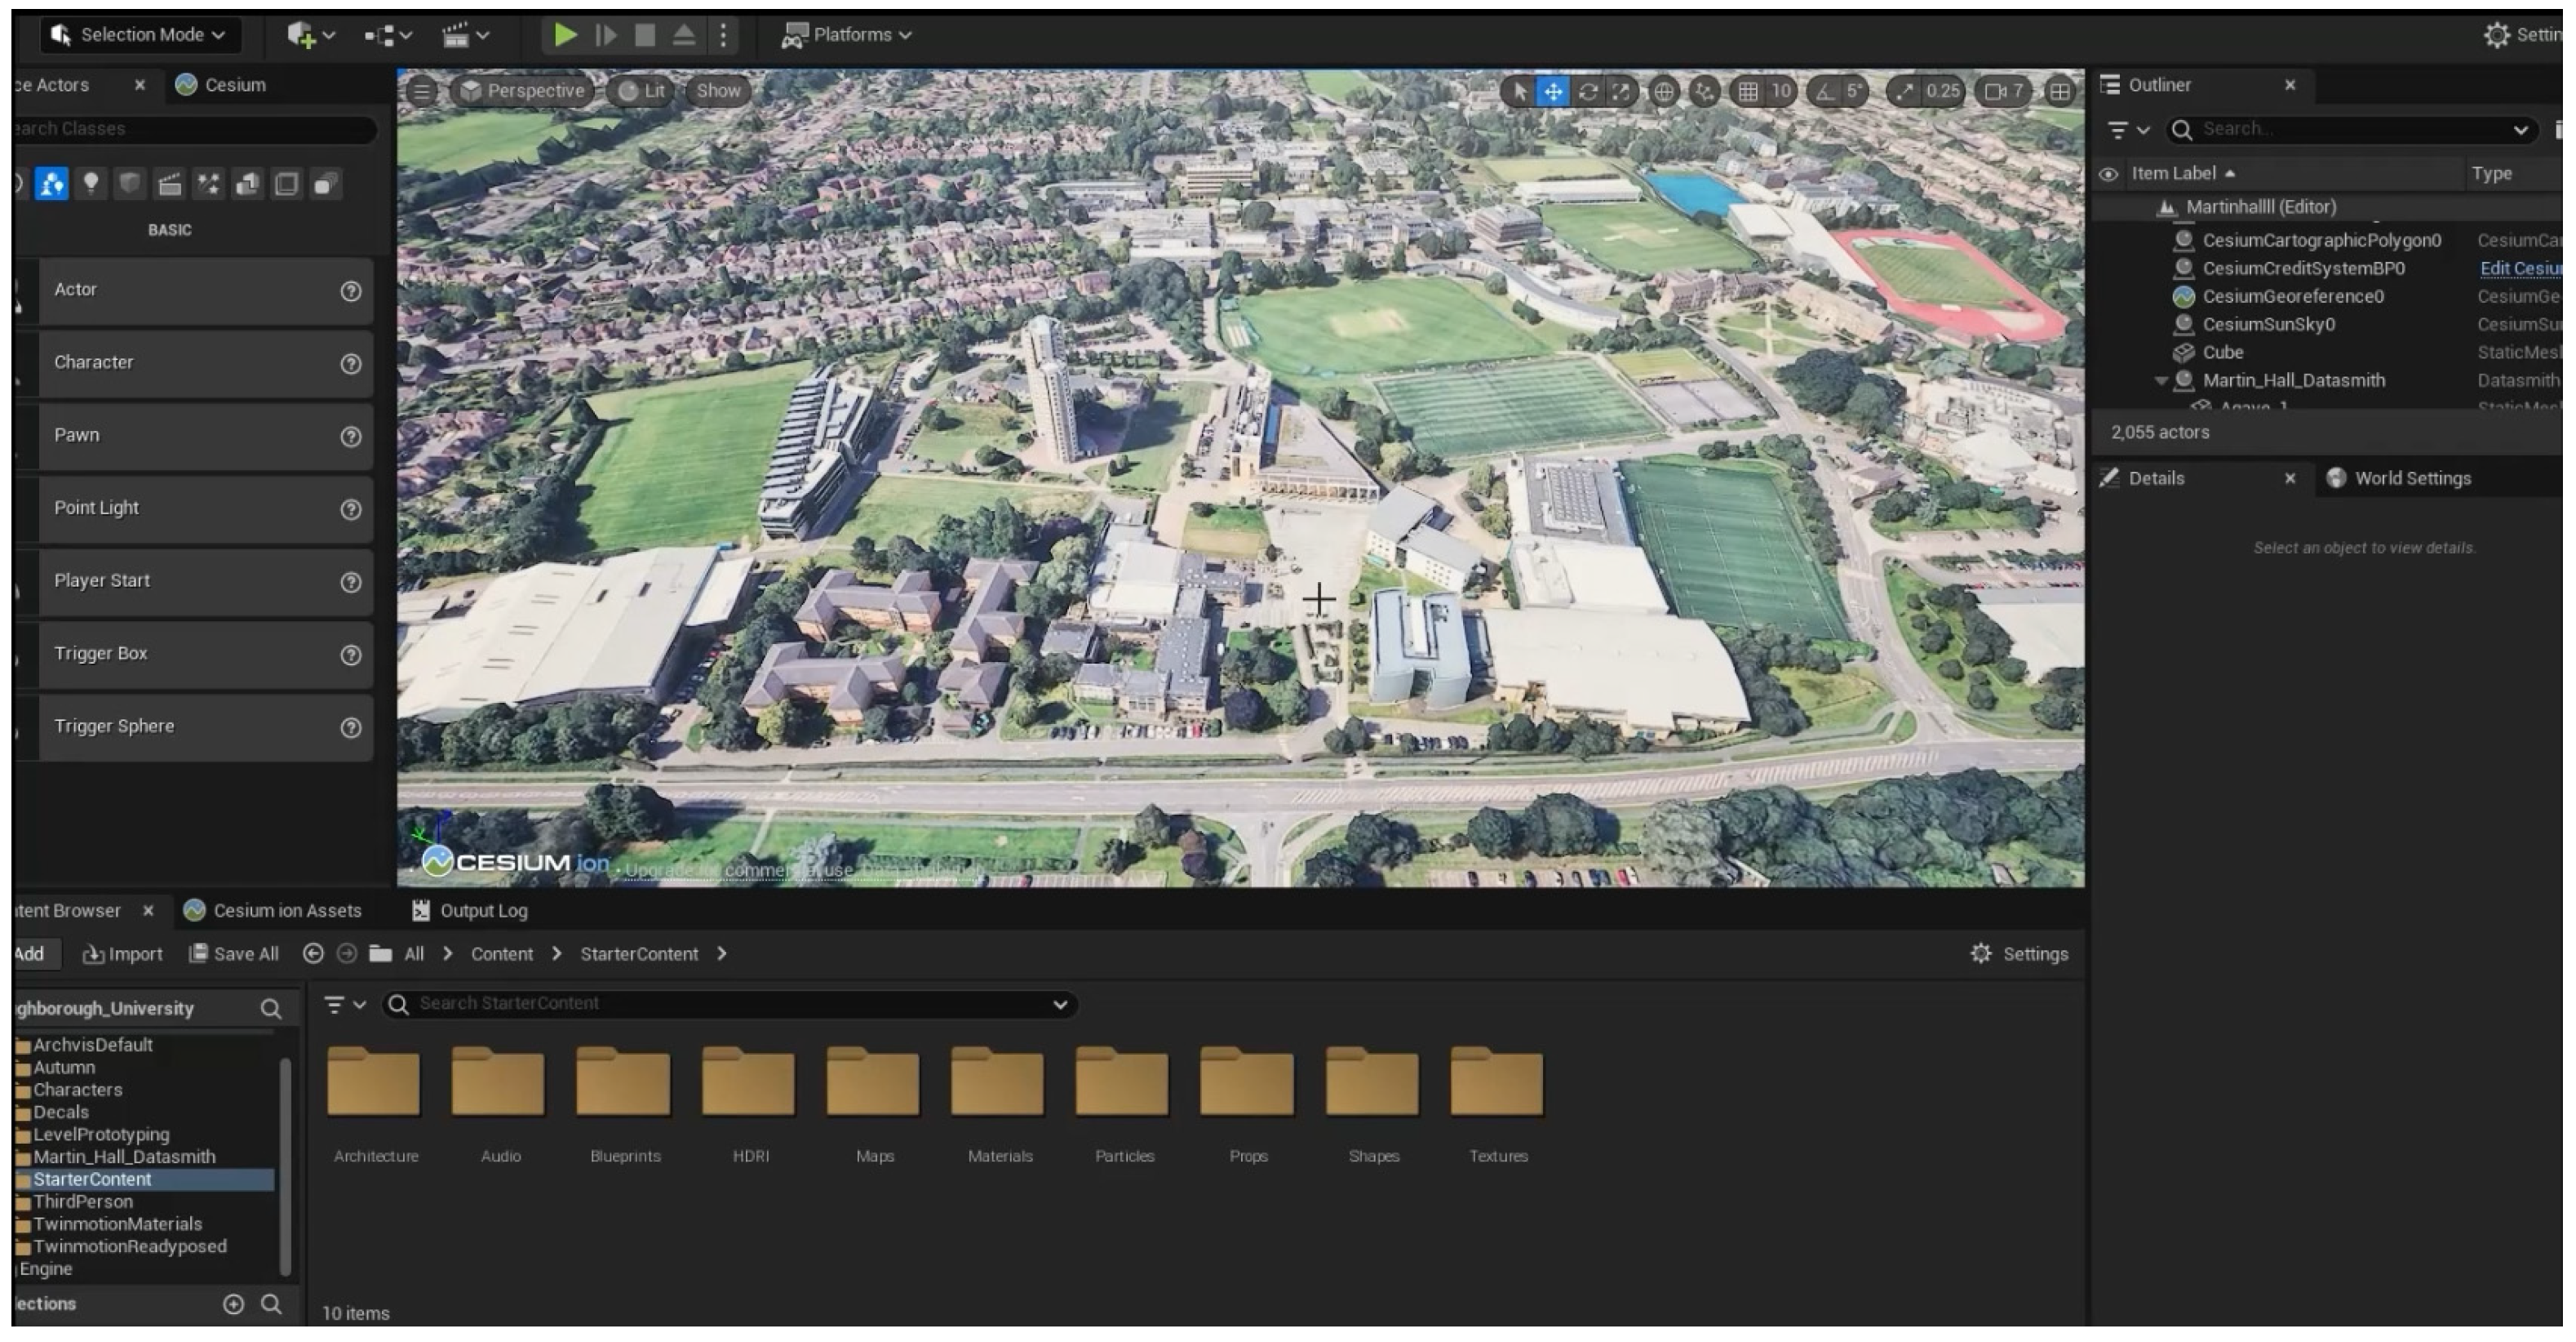The height and width of the screenshot is (1342, 2576).
Task: Click the Cinematics toolbar icon
Action: pos(465,35)
